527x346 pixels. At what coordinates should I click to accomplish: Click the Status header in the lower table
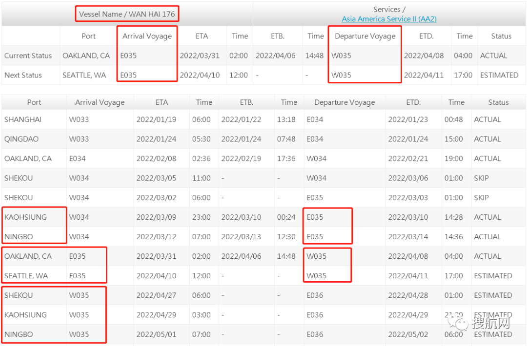coord(498,102)
